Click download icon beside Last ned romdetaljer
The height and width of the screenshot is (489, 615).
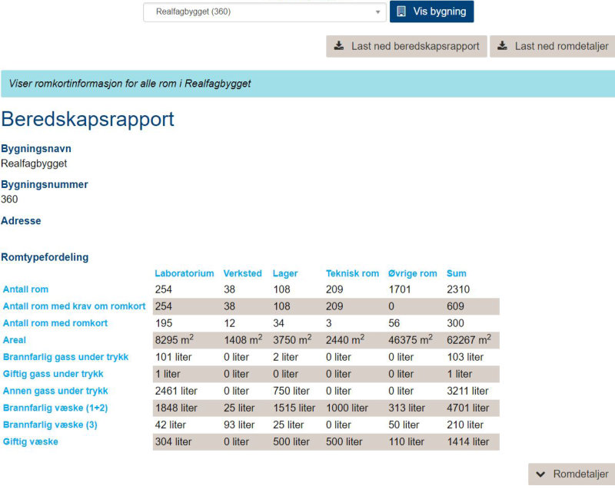pos(503,46)
